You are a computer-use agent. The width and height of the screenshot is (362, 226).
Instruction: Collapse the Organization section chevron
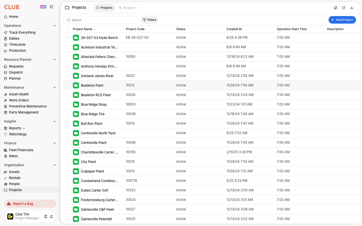(55, 165)
